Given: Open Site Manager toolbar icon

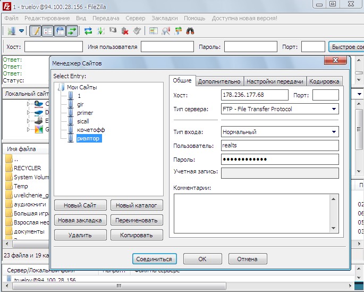Looking at the screenshot, I should point(11,31).
